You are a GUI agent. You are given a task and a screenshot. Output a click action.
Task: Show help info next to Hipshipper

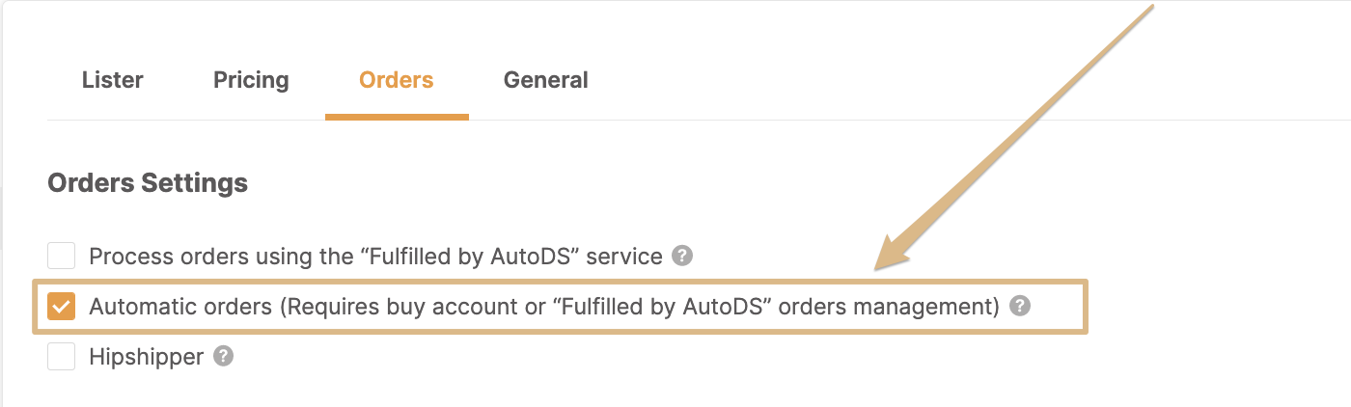point(224,356)
